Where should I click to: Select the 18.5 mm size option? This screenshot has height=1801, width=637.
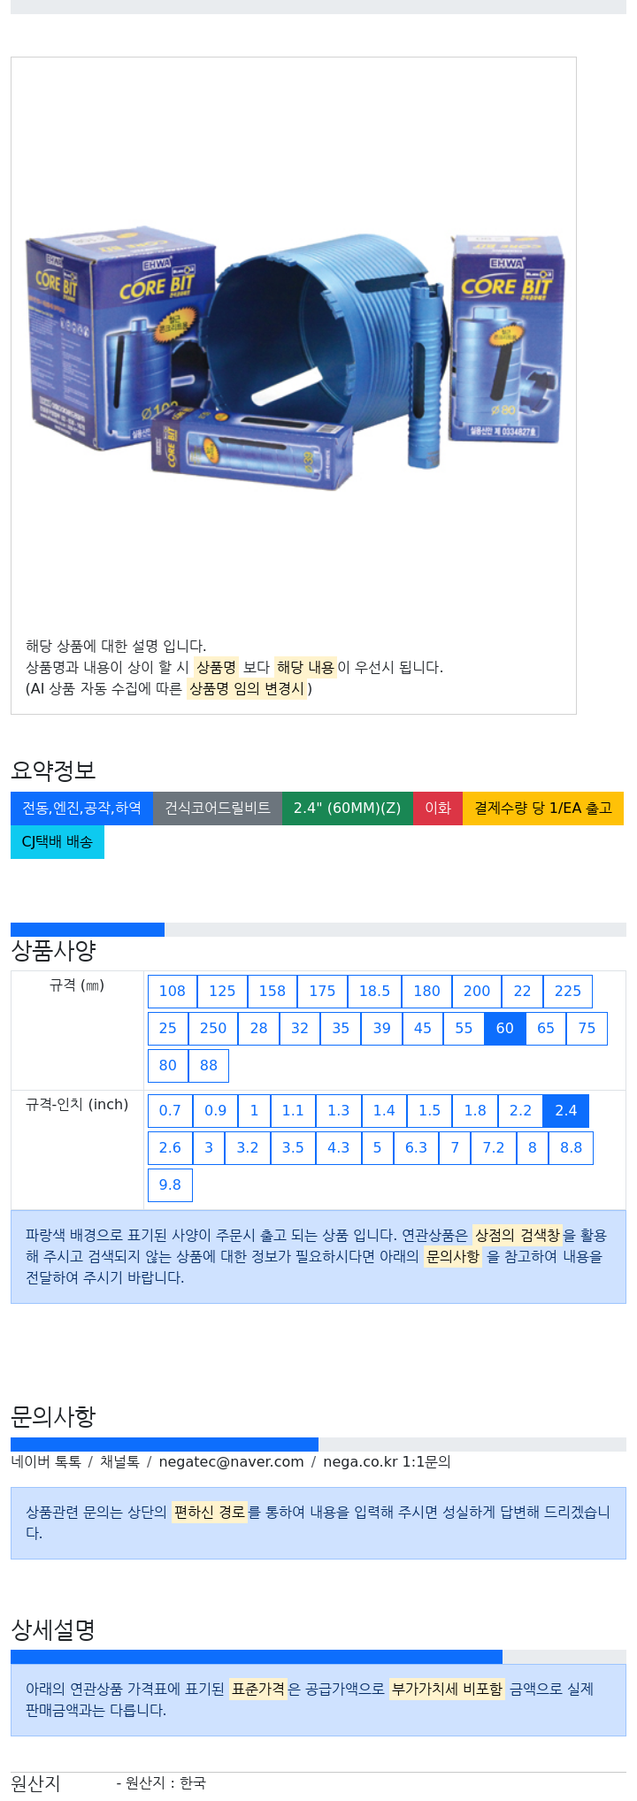tap(375, 992)
